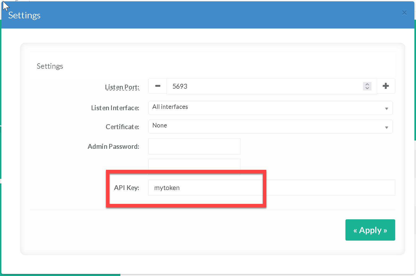Open the Listen Interface dropdown
This screenshot has height=276, width=416.
[x=270, y=108]
